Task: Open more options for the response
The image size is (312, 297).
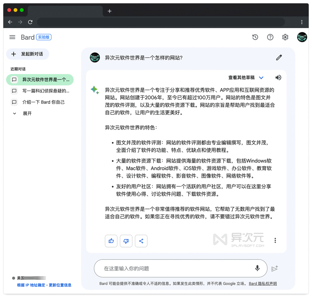Action: [x=275, y=240]
